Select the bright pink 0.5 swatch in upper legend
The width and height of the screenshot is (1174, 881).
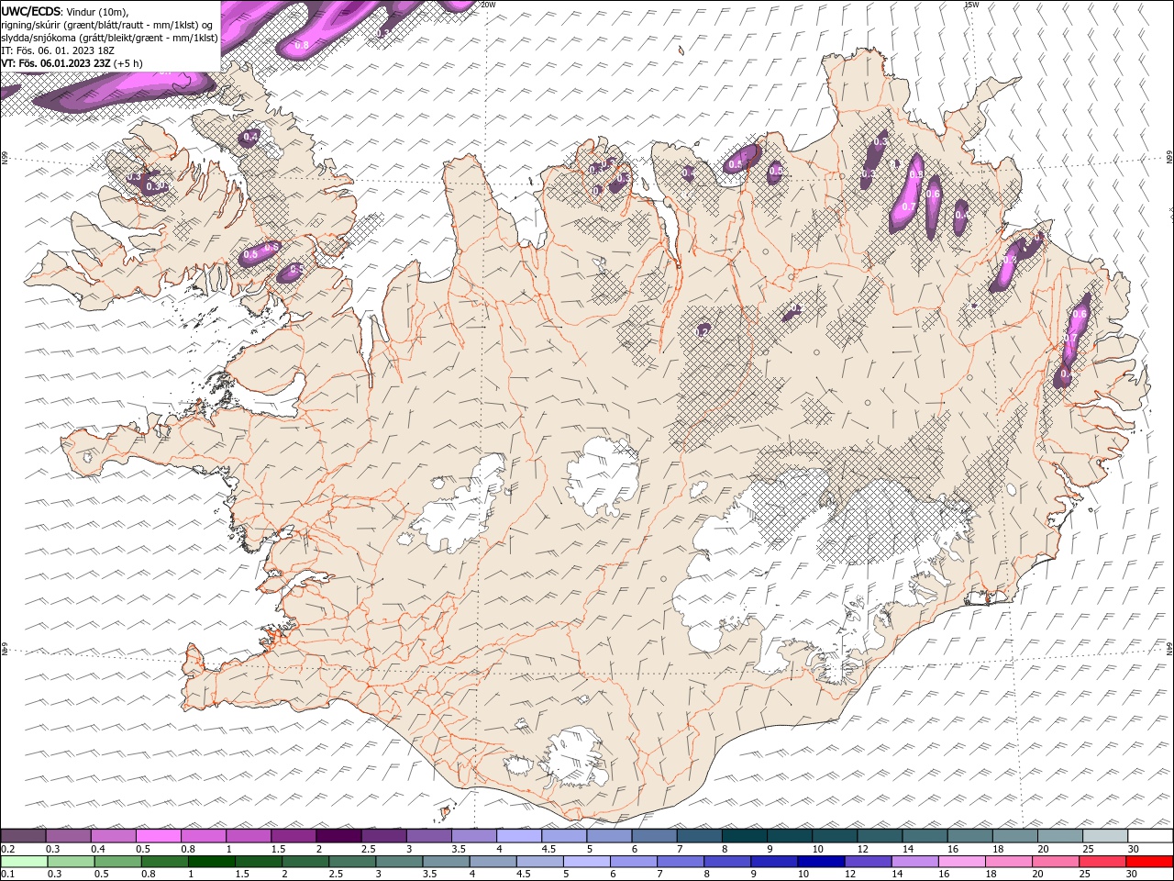pyautogui.click(x=158, y=836)
